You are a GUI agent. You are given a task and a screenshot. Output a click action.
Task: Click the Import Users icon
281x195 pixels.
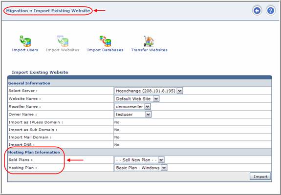(x=25, y=41)
